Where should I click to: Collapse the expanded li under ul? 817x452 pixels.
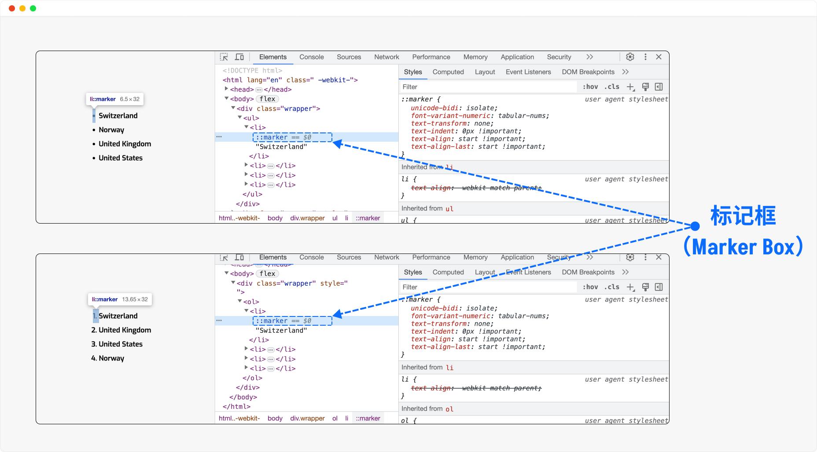(247, 127)
